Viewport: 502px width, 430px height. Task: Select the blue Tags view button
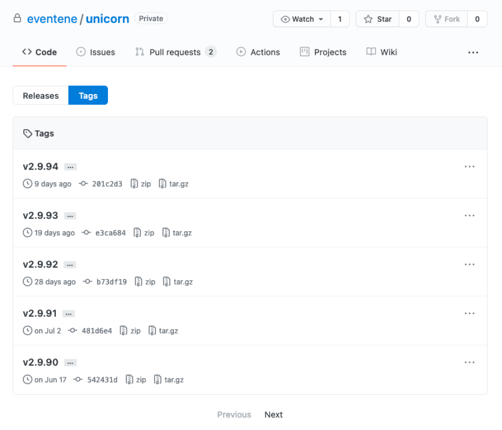click(x=88, y=95)
